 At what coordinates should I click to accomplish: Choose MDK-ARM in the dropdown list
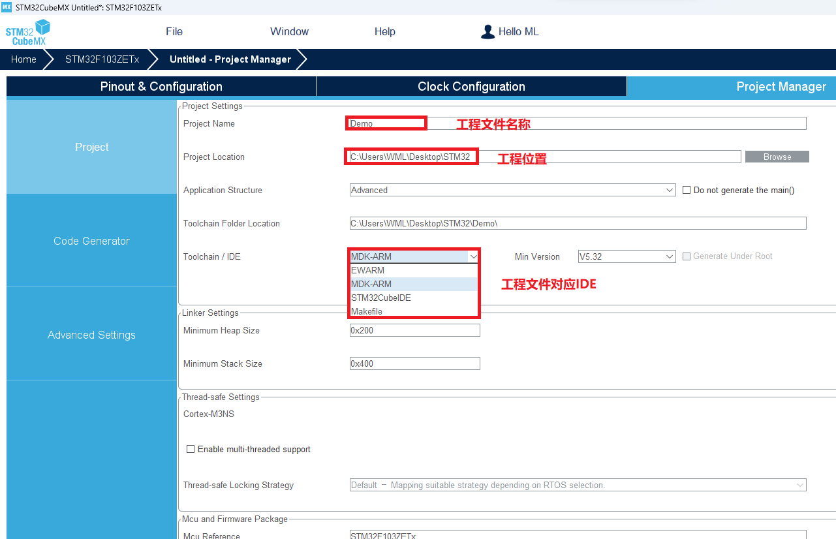coord(414,284)
